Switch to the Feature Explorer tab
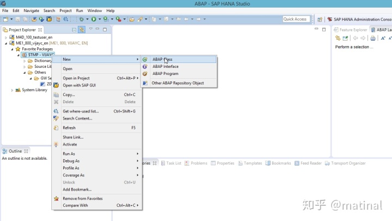Screen dimensions: 392x221 click(x=351, y=30)
